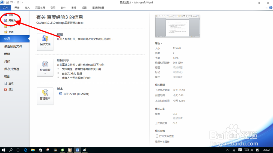Click the network icon in system tray
The image size is (273, 153).
pyautogui.click(x=234, y=150)
